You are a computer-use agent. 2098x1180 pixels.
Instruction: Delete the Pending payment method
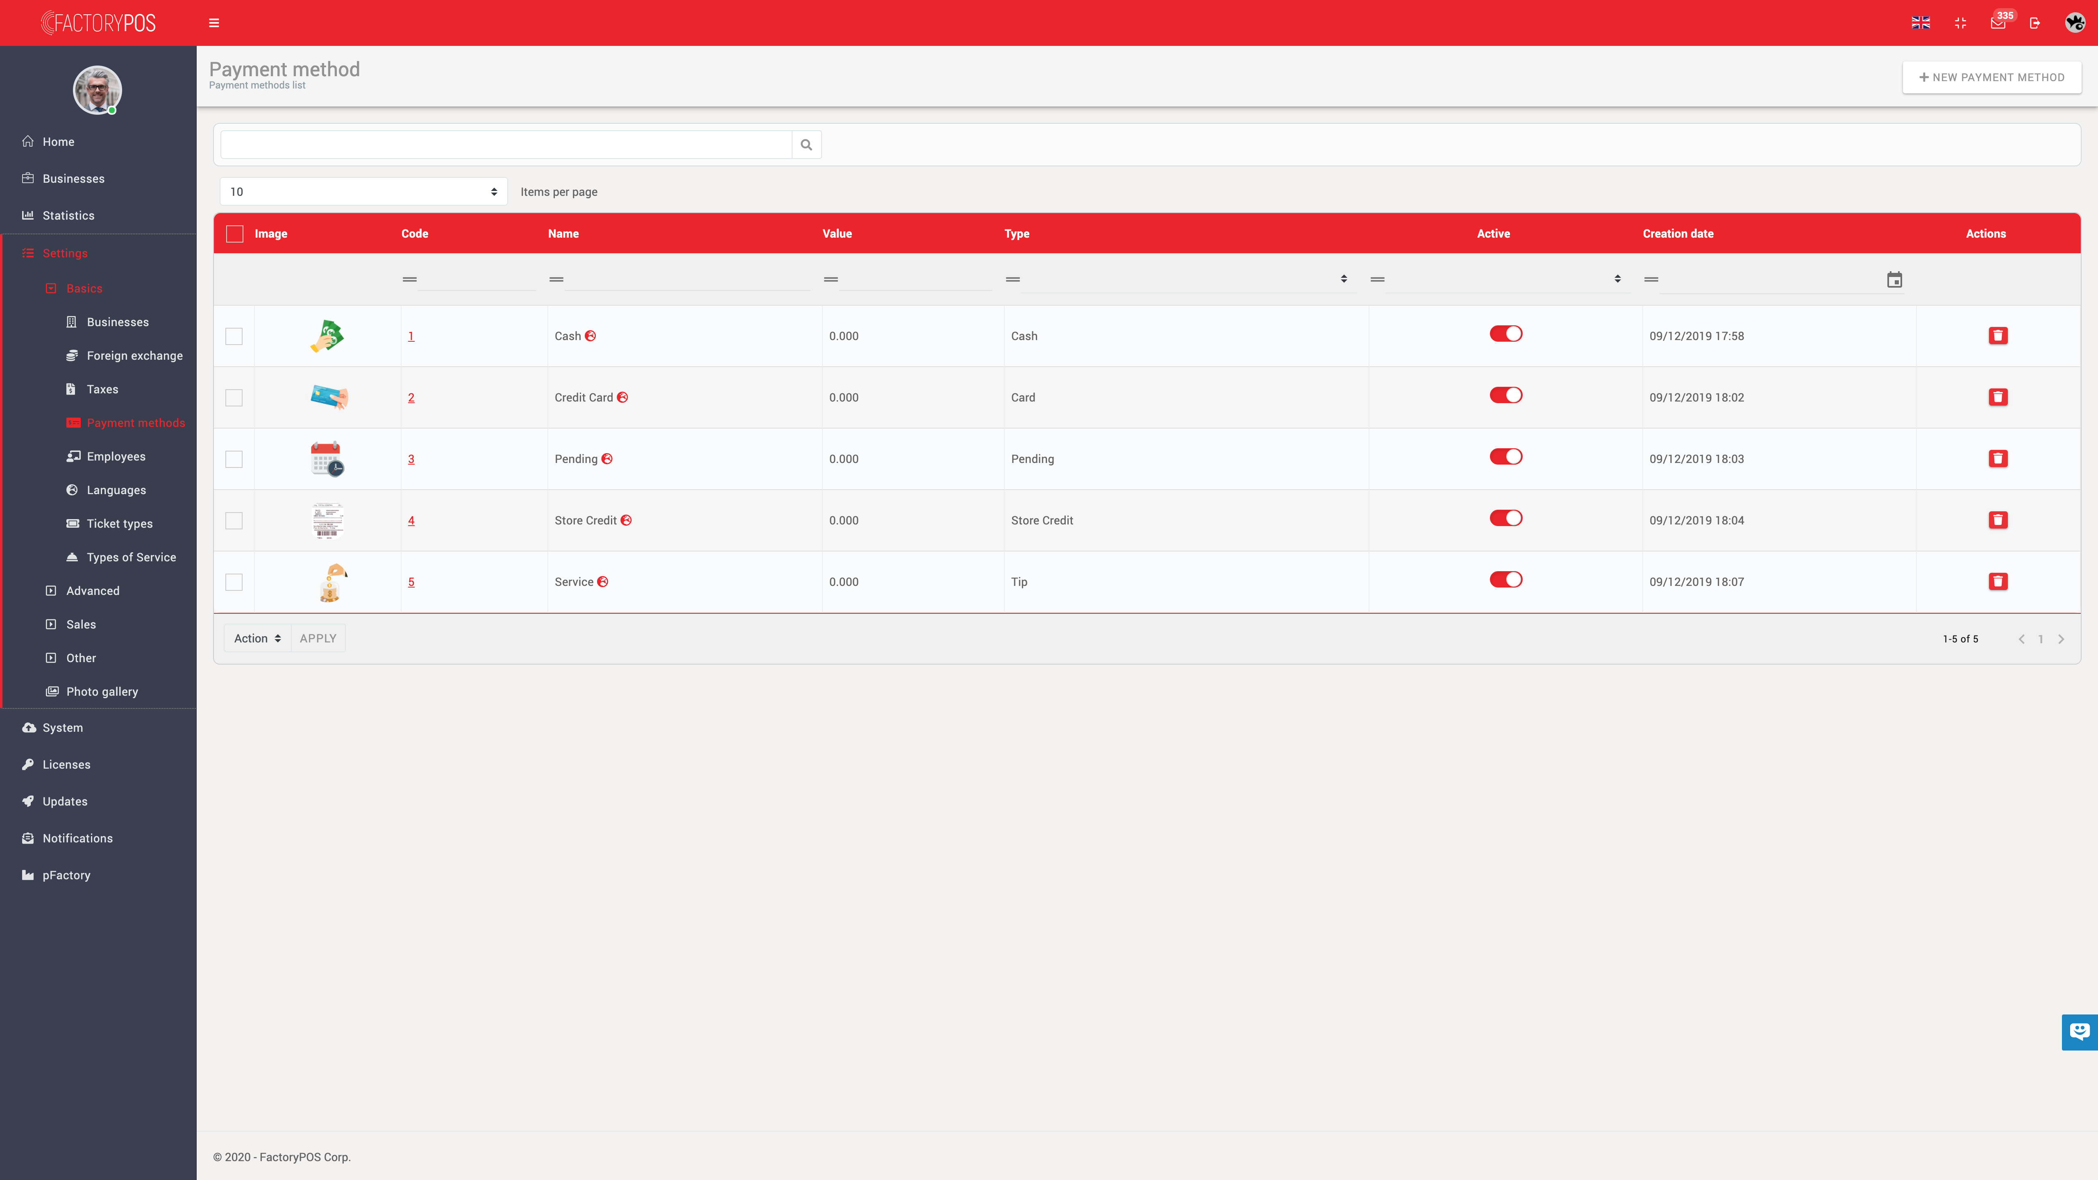pos(1998,458)
